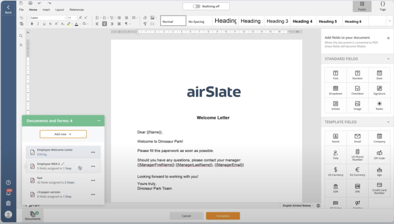Toggle the Redlining switch
Screen dimensions: 394x224
[196, 6]
